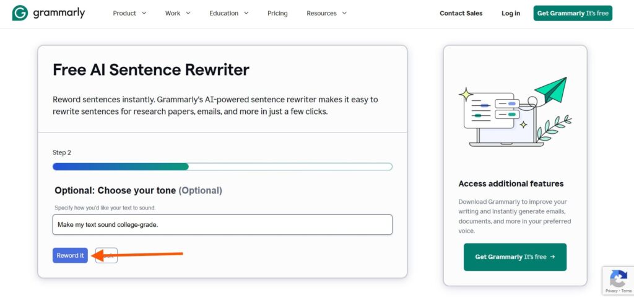
Task: Expand the Work dropdown chevron
Action: click(x=188, y=14)
